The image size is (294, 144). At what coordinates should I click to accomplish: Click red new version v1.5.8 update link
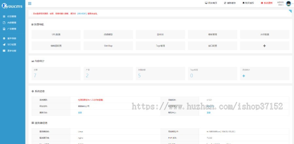pyautogui.click(x=90, y=100)
